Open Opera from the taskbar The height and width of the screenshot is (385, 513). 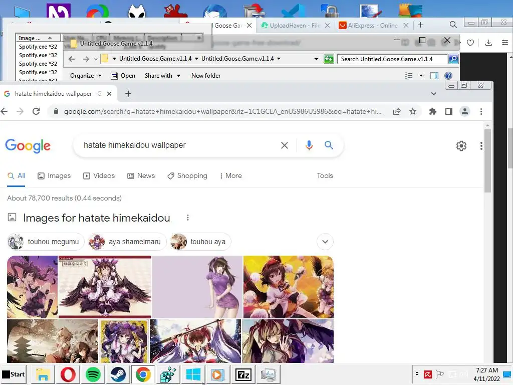click(x=68, y=374)
